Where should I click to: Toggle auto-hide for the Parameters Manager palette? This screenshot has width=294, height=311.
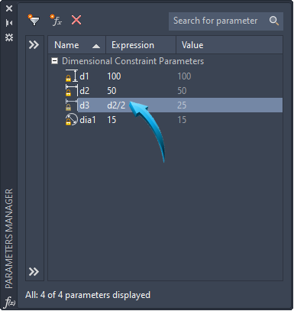click(9, 23)
